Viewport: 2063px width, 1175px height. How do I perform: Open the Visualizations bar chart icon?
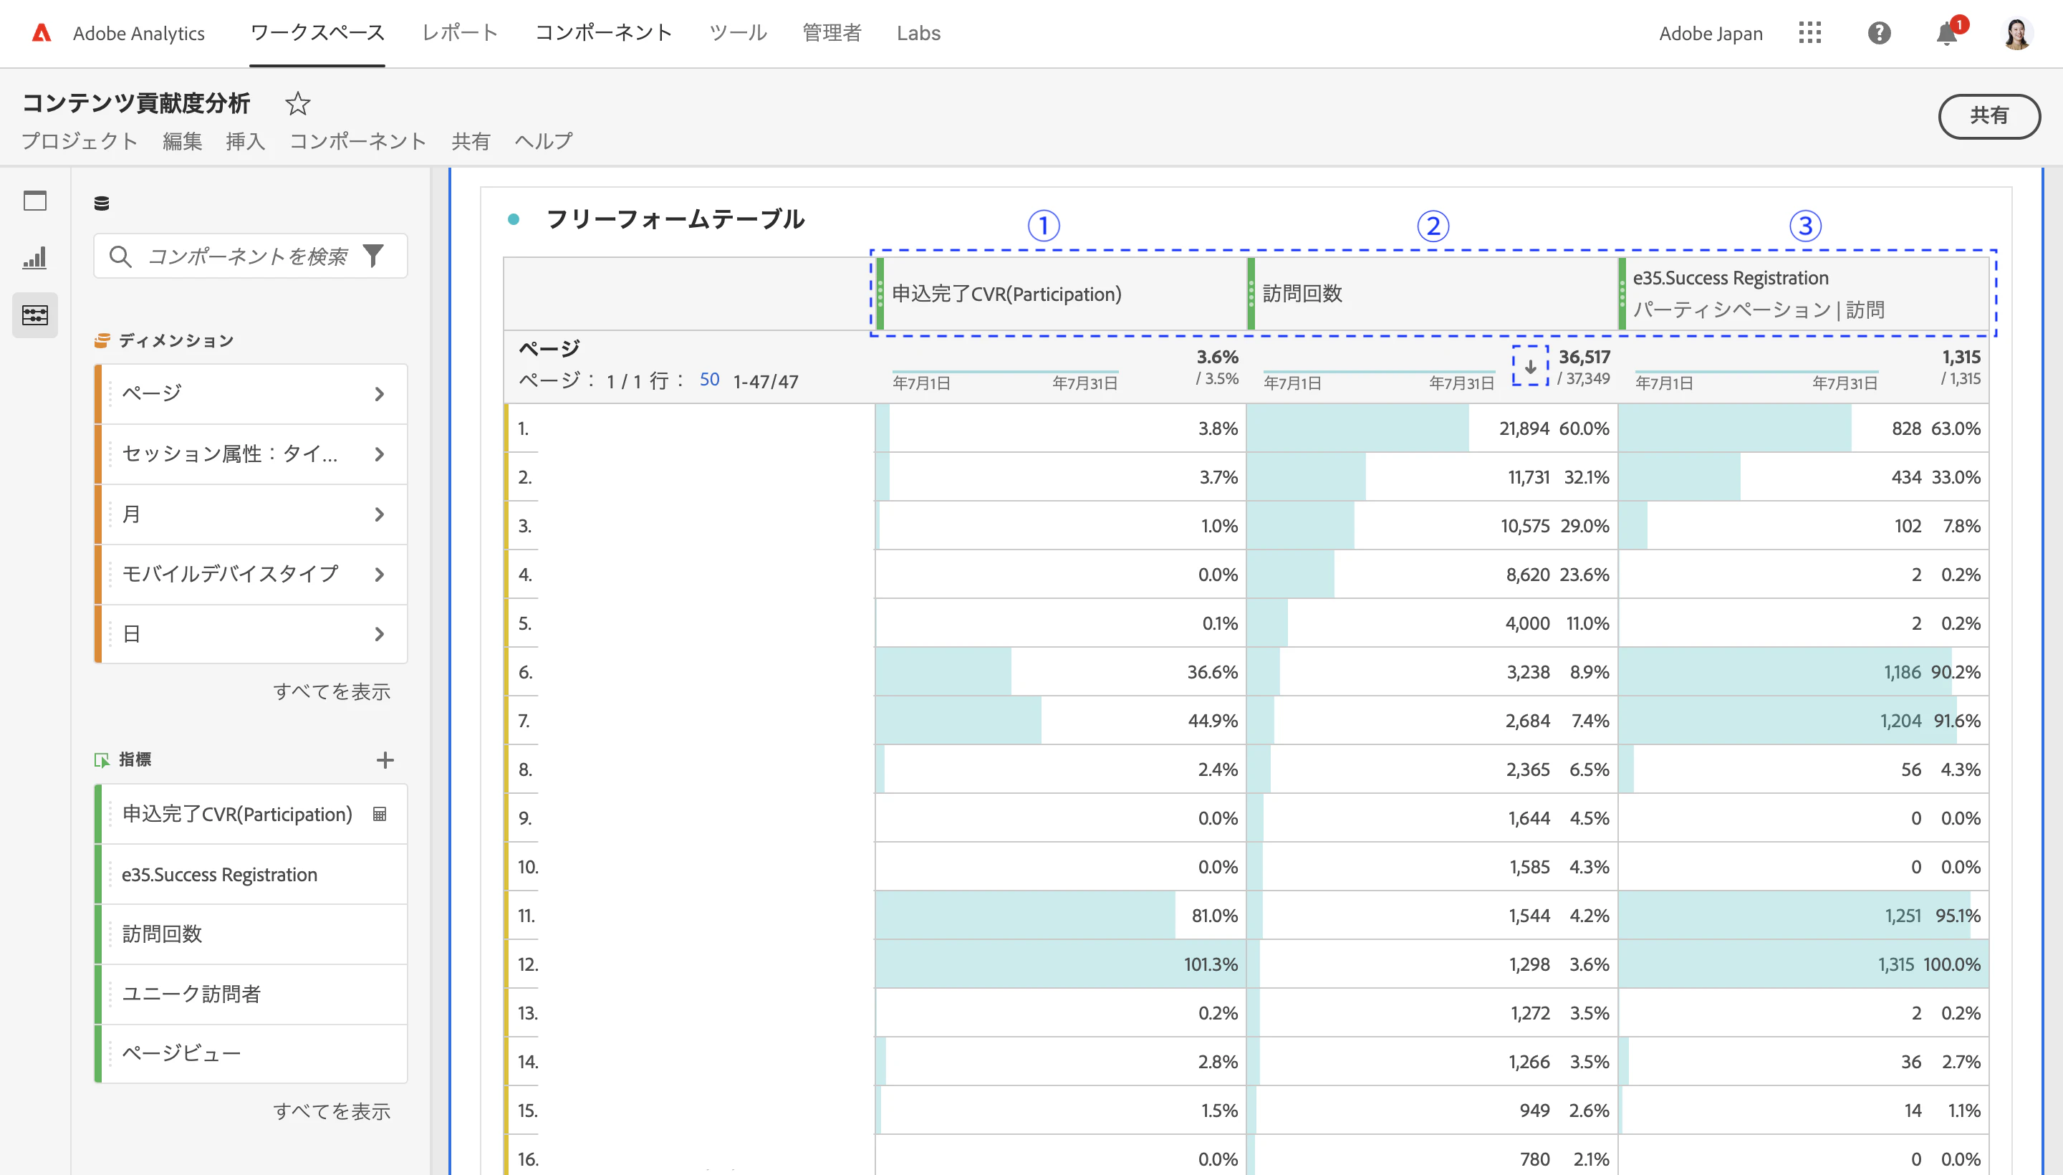[34, 257]
